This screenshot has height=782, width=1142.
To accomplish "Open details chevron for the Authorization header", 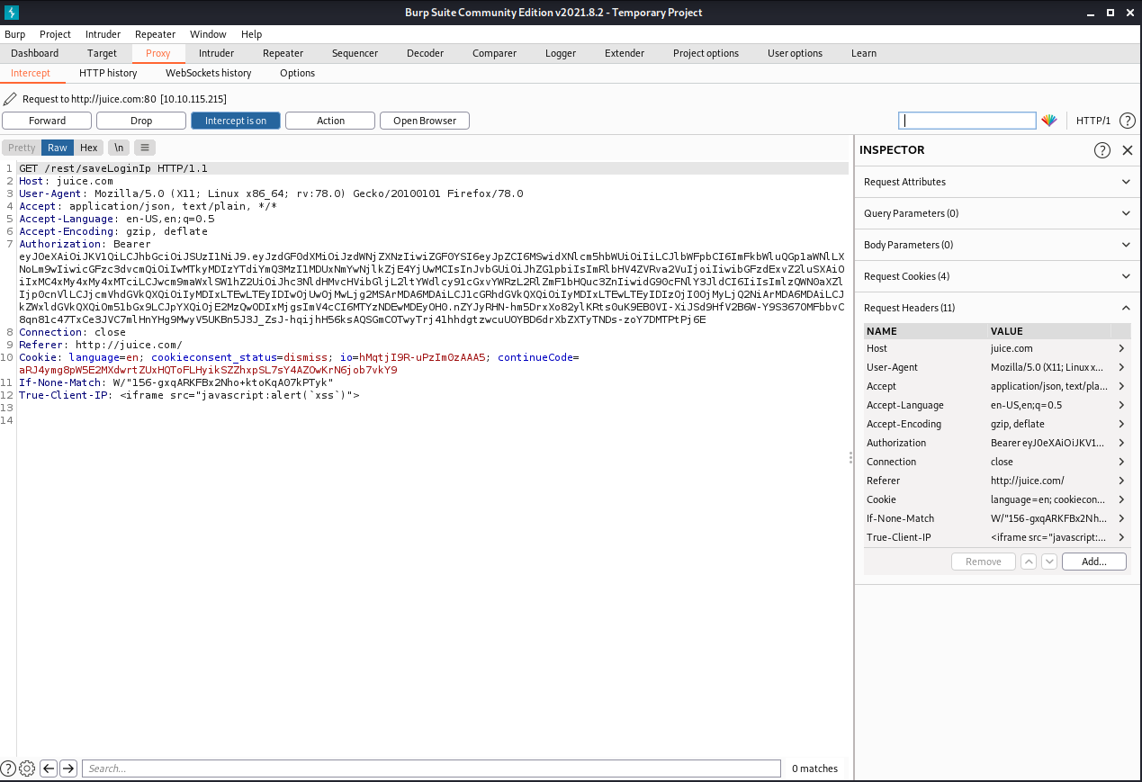I will point(1121,443).
